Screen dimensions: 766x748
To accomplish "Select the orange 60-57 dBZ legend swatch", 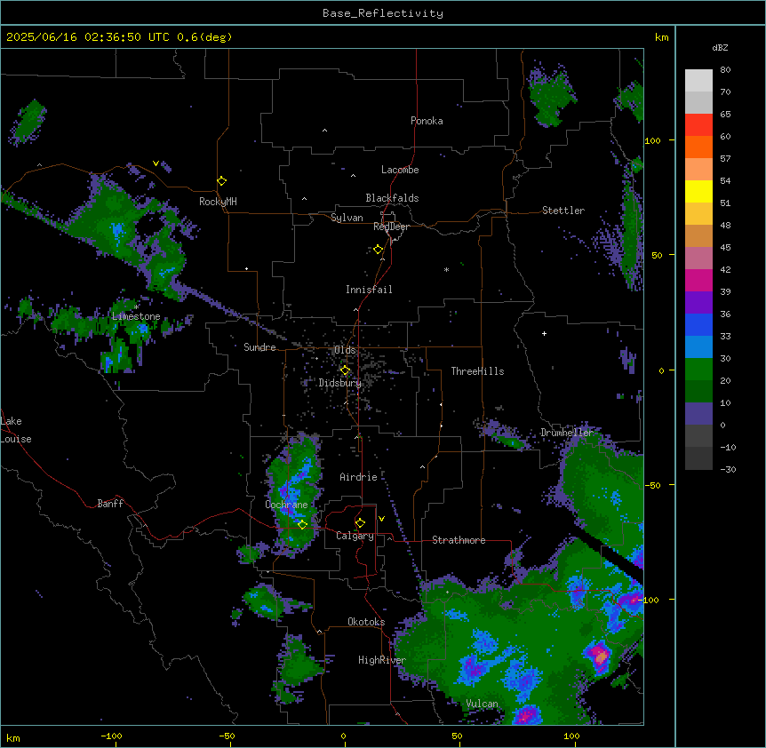I will point(698,147).
